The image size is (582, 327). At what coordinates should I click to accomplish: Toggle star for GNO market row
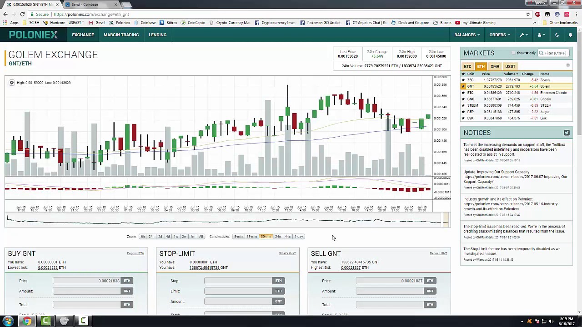point(463,99)
